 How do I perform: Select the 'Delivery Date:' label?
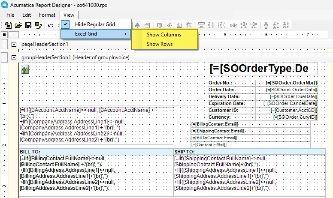(232, 97)
